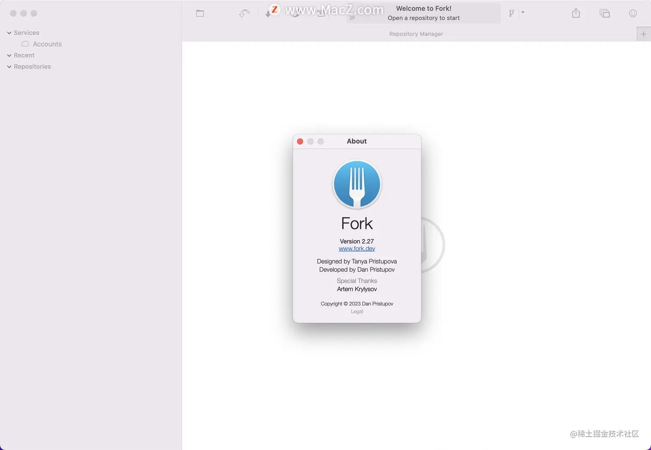Open the Legal link in About
651x450 pixels.
click(x=357, y=311)
